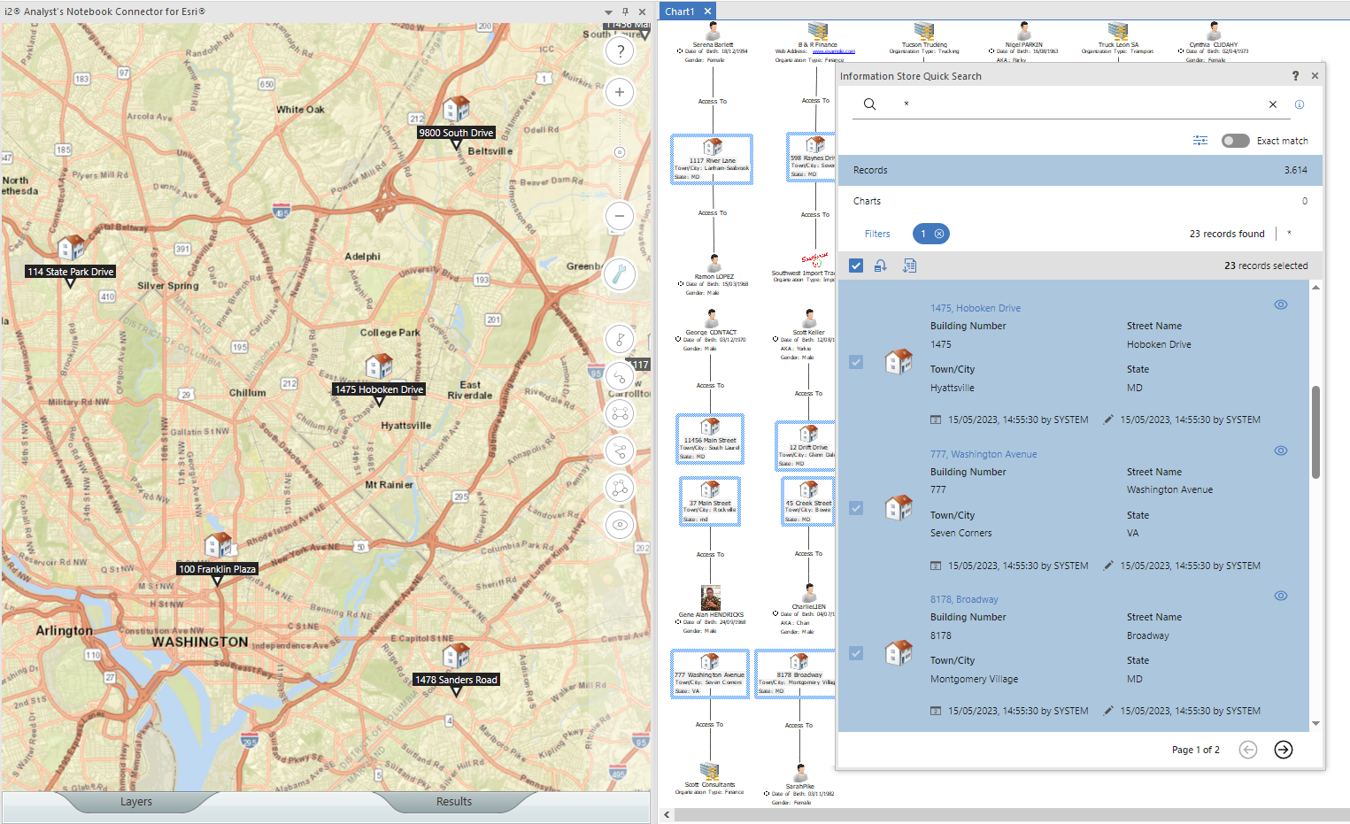Viewport: 1350px width, 824px height.
Task: Open the www.example.com link for B&R Finance
Action: point(833,51)
